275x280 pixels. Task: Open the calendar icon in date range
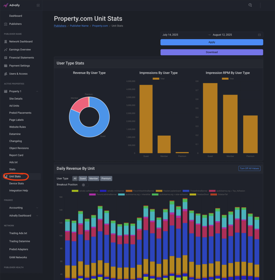pyautogui.click(x=259, y=35)
